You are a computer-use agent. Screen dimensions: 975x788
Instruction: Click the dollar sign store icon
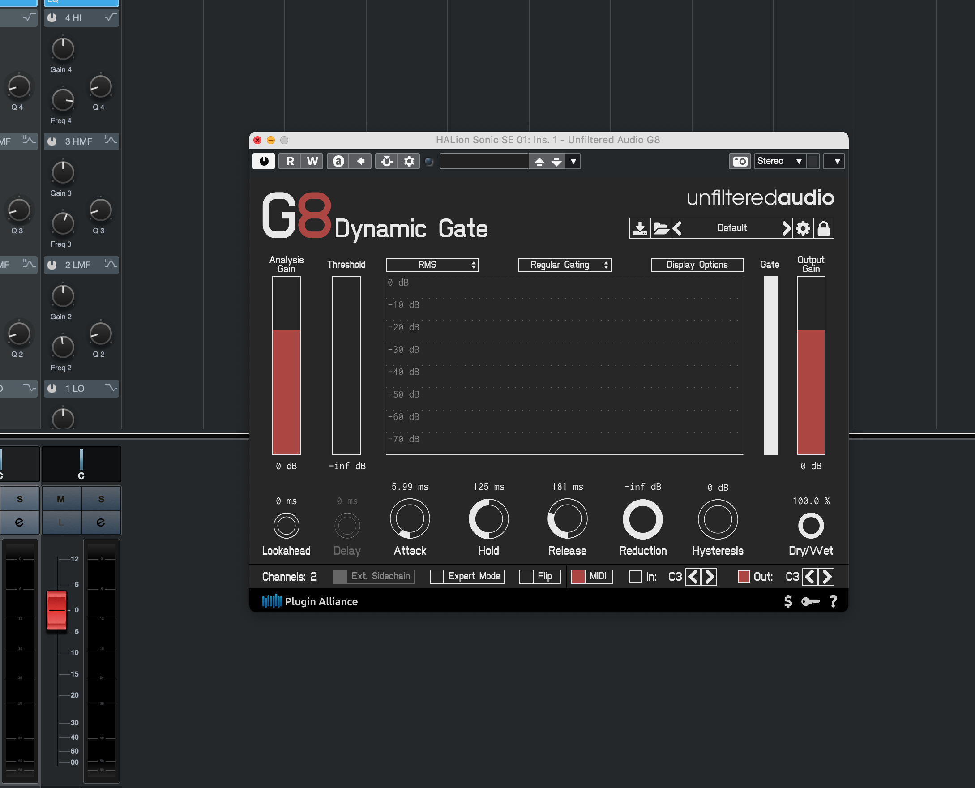(x=788, y=601)
